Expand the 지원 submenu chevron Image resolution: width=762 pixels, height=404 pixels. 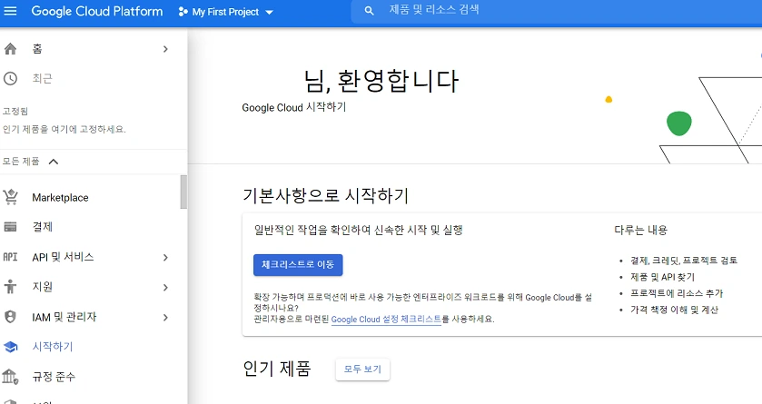165,288
